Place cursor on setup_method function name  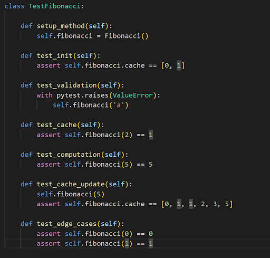[61, 26]
